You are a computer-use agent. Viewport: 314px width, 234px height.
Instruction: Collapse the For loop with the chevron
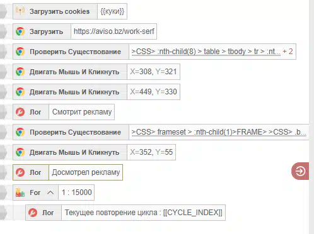50,192
